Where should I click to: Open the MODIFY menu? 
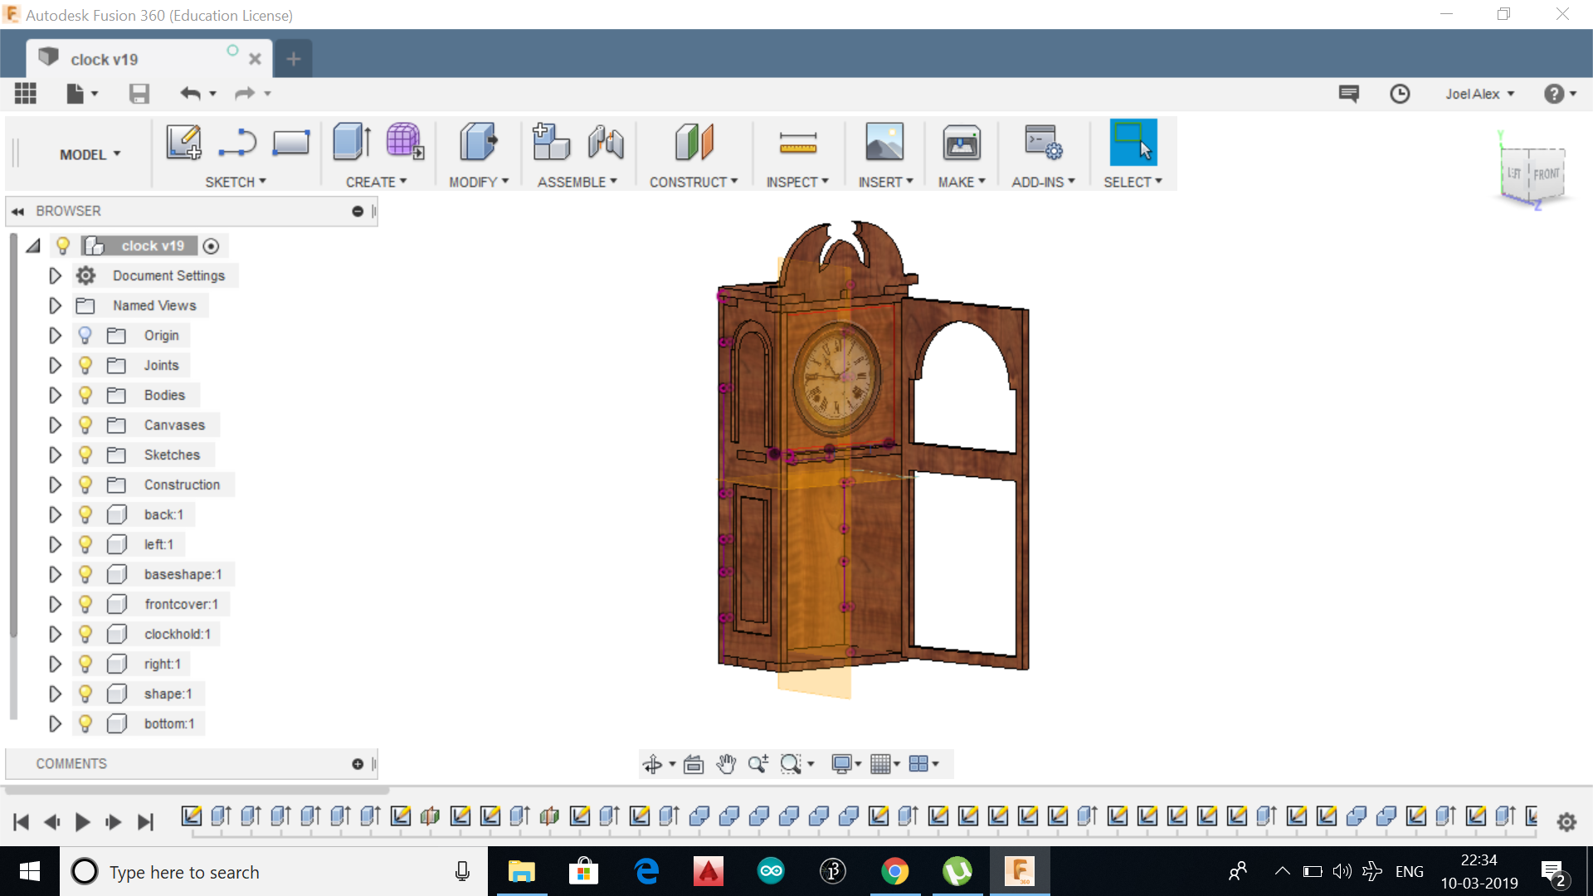click(479, 182)
